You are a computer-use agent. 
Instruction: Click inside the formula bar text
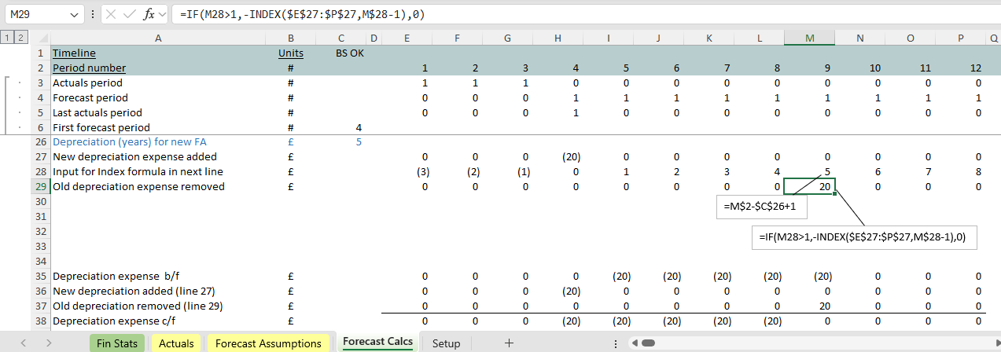(x=550, y=15)
